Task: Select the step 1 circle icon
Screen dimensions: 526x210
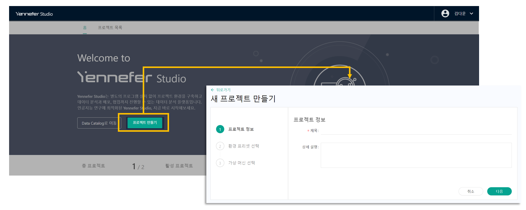Action: point(220,129)
